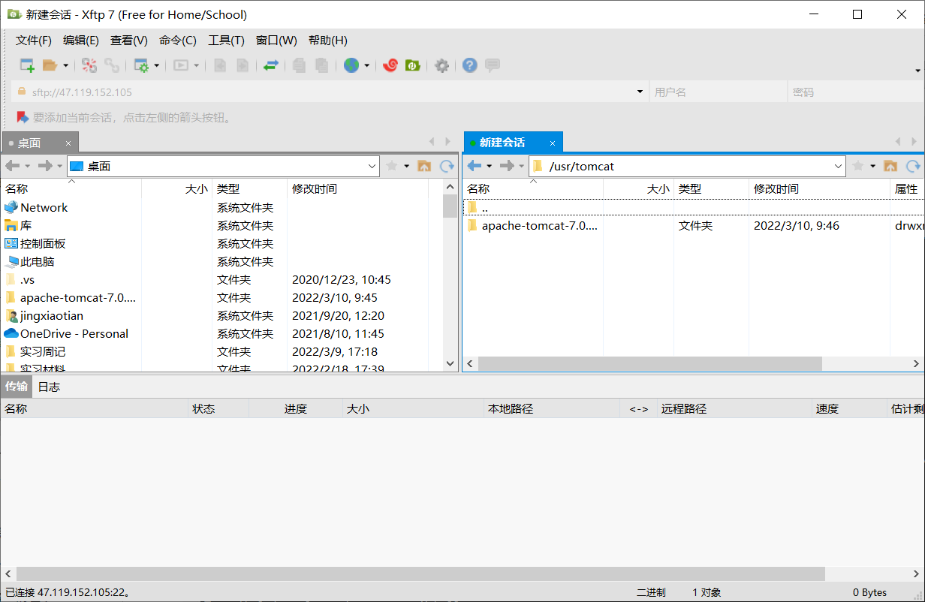
Task: Click the grayed-out copy icon
Action: pos(300,65)
